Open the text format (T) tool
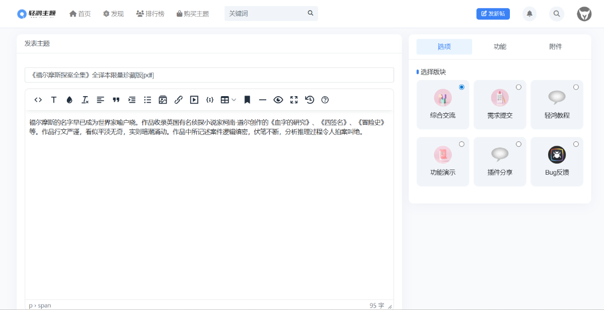 coord(54,100)
